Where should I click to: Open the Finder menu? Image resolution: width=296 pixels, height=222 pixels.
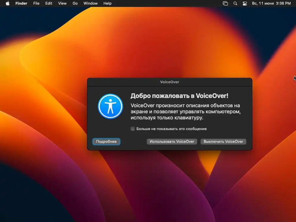point(21,3)
